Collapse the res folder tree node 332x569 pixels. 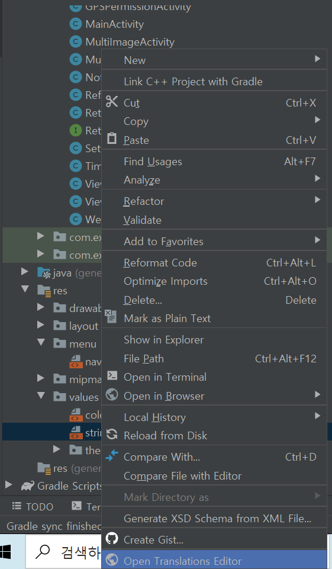coord(25,289)
